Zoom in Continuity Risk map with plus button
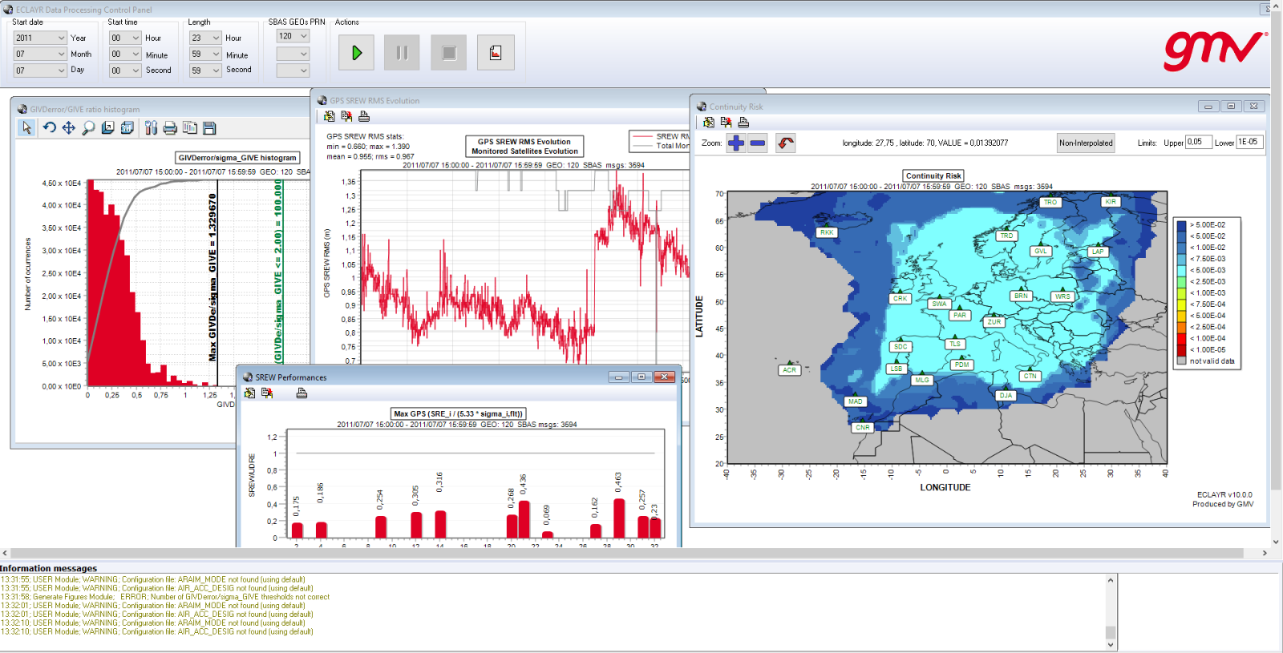The height and width of the screenshot is (653, 1283). (x=736, y=143)
